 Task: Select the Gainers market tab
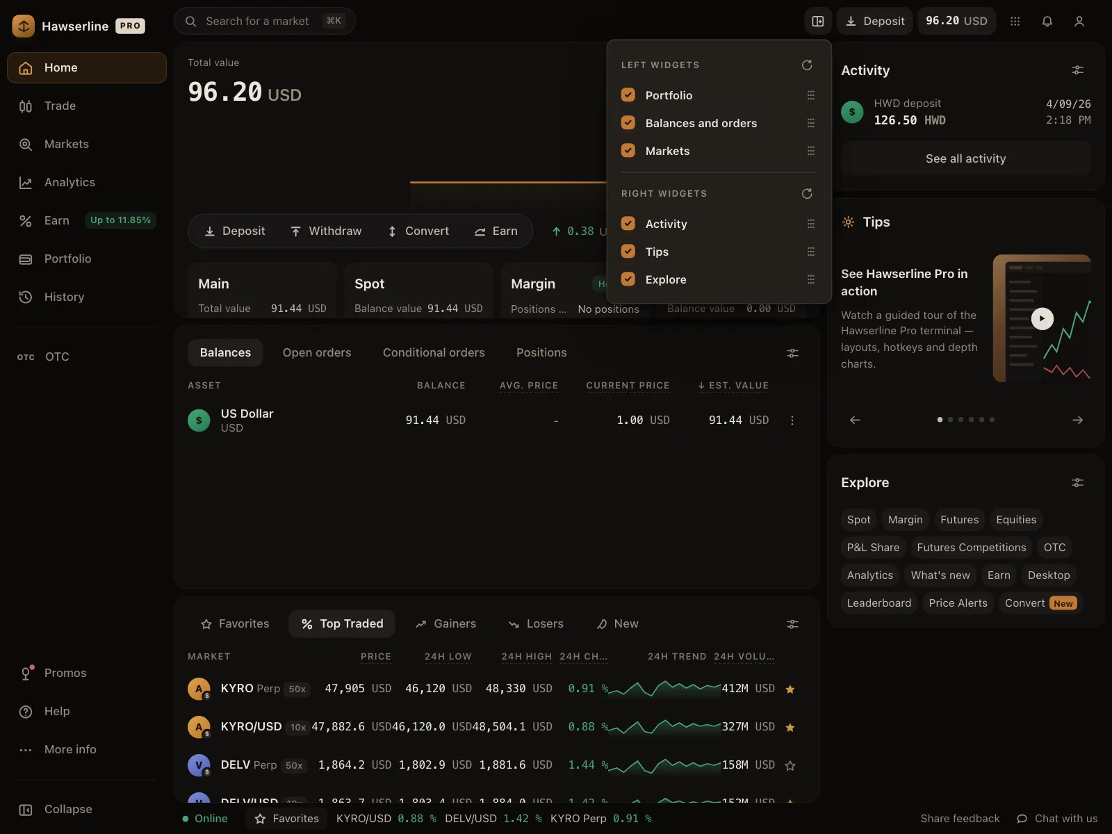pos(445,624)
